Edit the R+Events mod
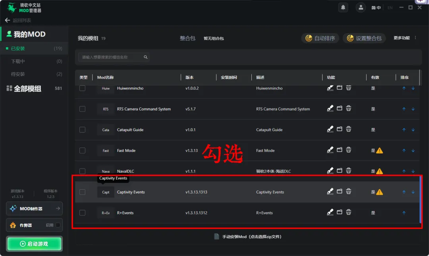Viewport: 429px width, 256px height. pyautogui.click(x=330, y=212)
